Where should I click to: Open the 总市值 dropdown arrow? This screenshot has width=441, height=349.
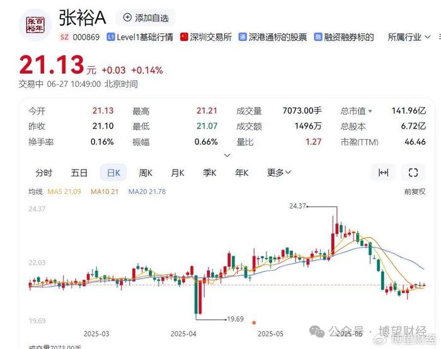point(370,111)
